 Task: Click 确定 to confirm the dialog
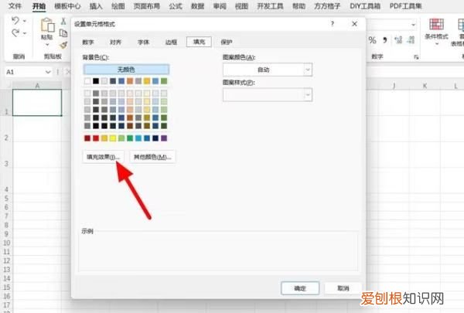point(300,288)
